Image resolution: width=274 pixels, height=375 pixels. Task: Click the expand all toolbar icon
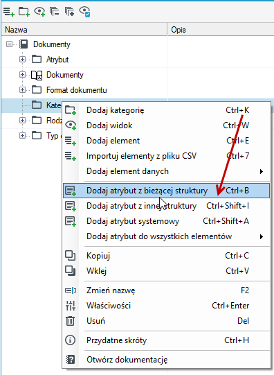pyautogui.click(x=69, y=11)
